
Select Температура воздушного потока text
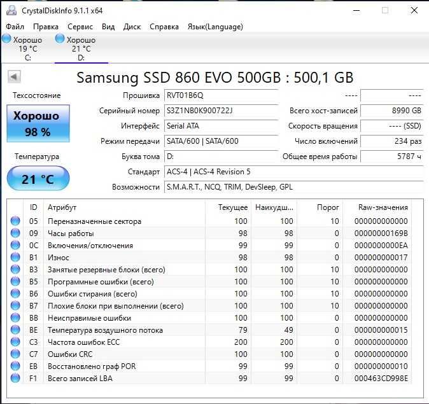(x=105, y=330)
